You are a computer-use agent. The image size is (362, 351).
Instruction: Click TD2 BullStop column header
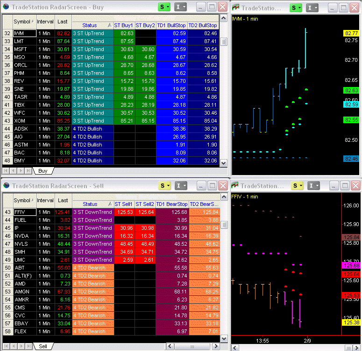point(203,25)
